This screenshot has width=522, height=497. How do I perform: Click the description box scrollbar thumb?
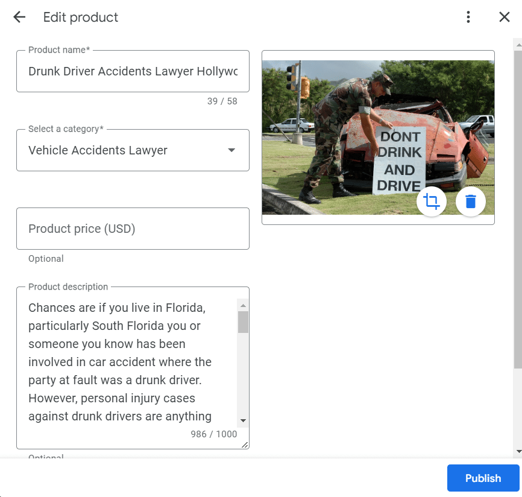pyautogui.click(x=243, y=322)
